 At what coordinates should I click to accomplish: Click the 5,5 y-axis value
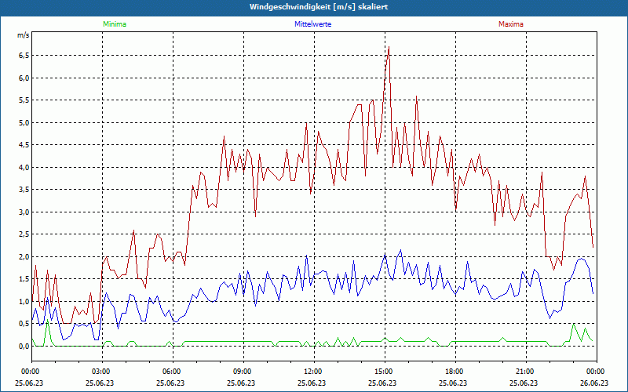pyautogui.click(x=24, y=100)
